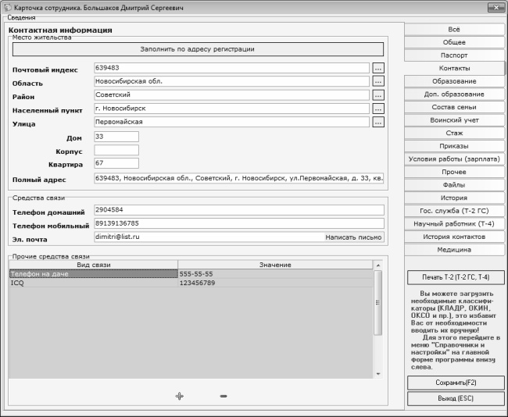Image resolution: width=508 pixels, height=417 pixels.
Task: Click the window close icon in title bar
Action: [x=498, y=7]
